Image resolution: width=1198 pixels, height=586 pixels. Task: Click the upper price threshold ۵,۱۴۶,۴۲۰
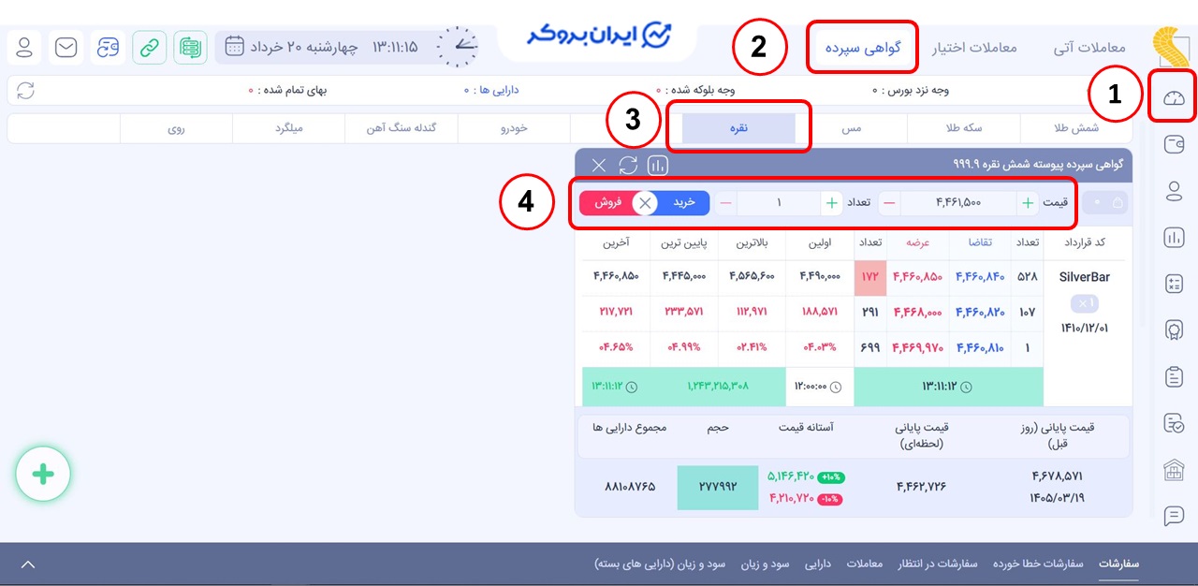[x=791, y=476]
